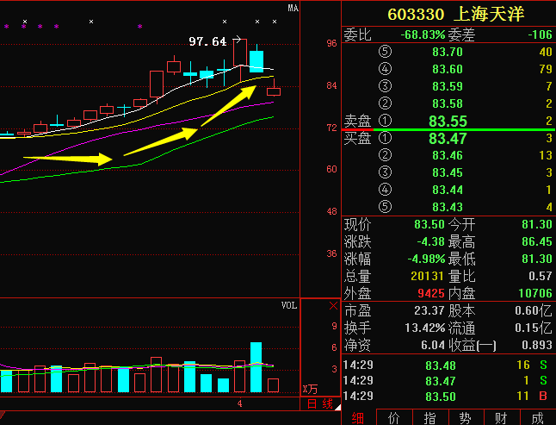Click the 市盈 value 23.37
This screenshot has height=425, width=556.
tap(429, 310)
